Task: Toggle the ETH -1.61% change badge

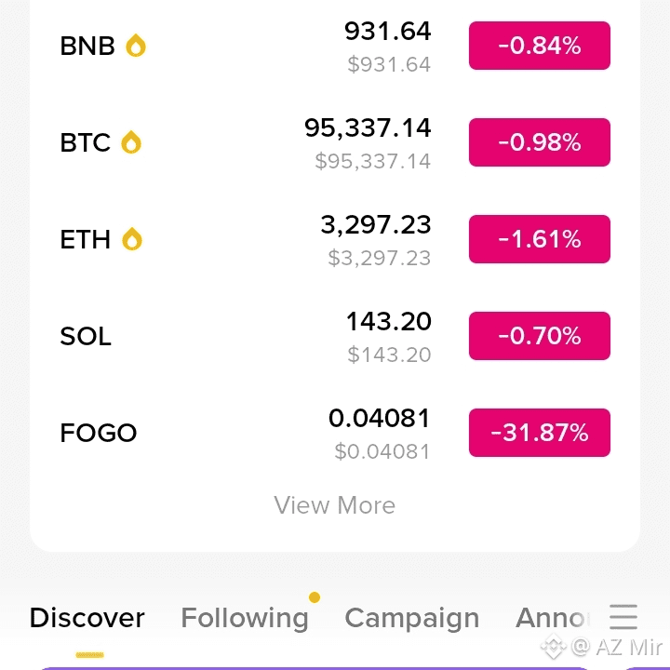Action: click(539, 239)
